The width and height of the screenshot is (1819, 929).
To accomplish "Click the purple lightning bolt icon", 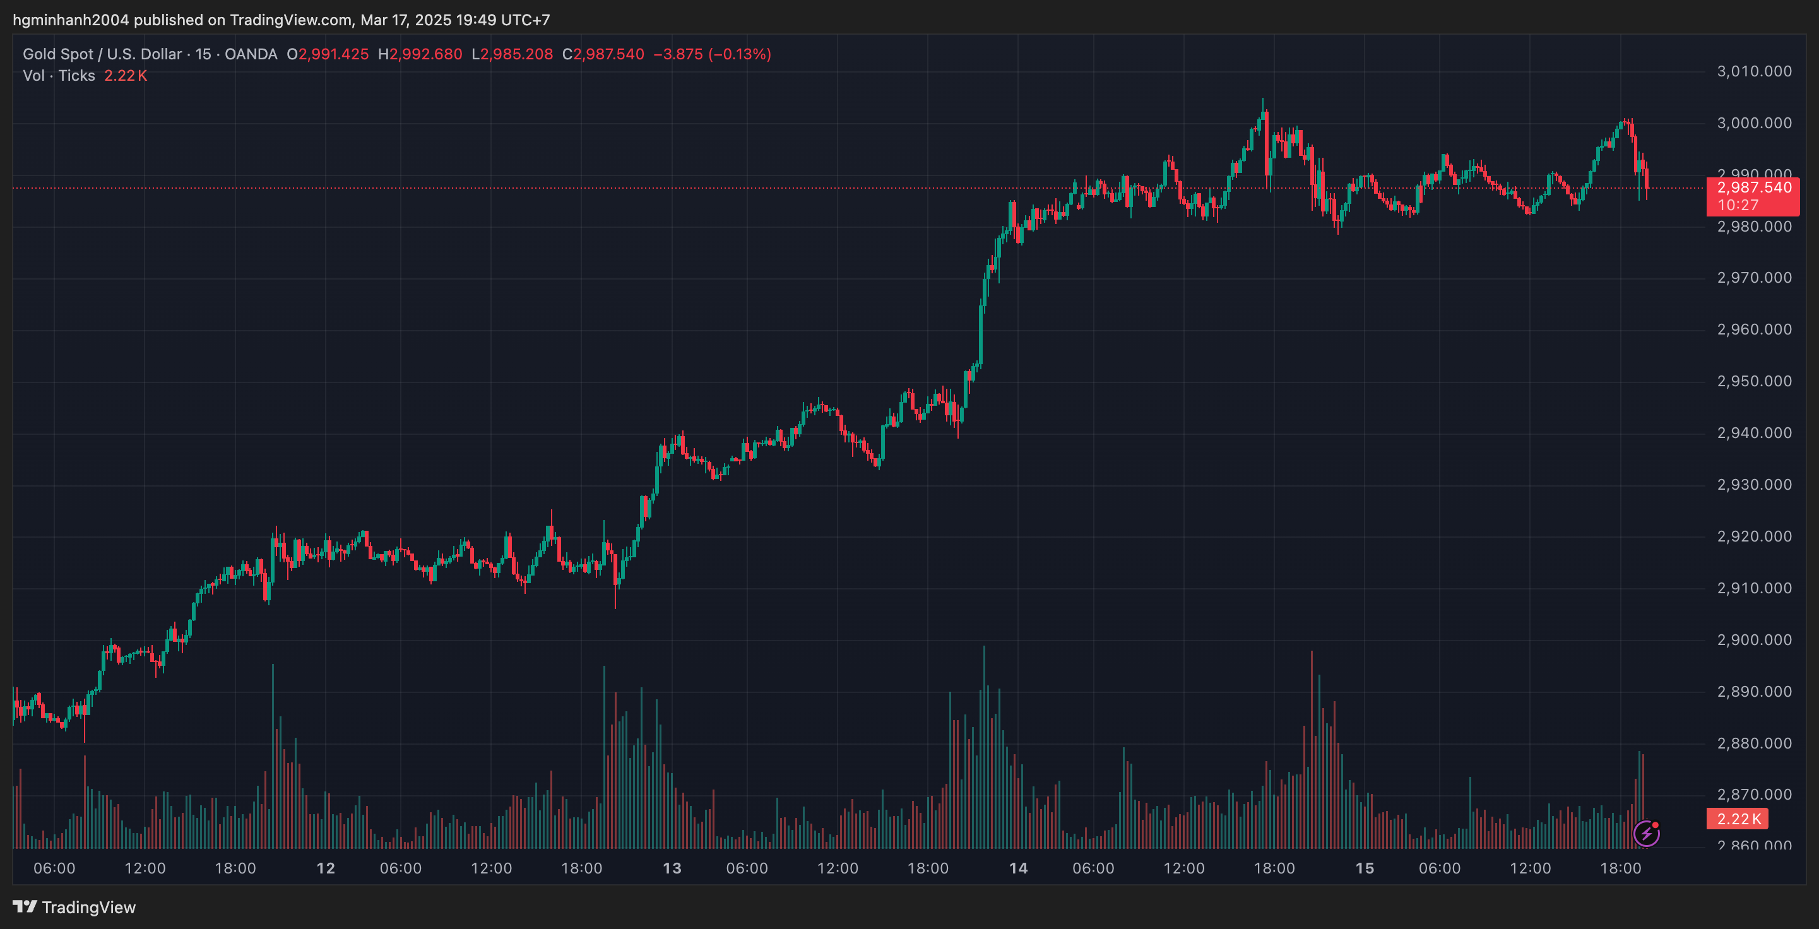I will point(1647,834).
